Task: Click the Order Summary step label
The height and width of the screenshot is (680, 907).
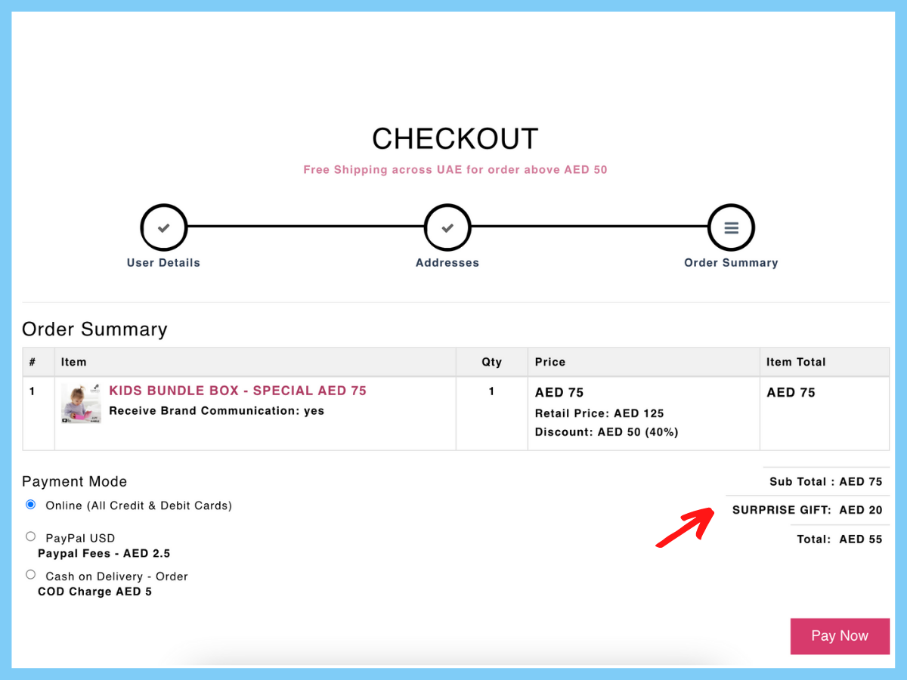Action: pyautogui.click(x=731, y=263)
